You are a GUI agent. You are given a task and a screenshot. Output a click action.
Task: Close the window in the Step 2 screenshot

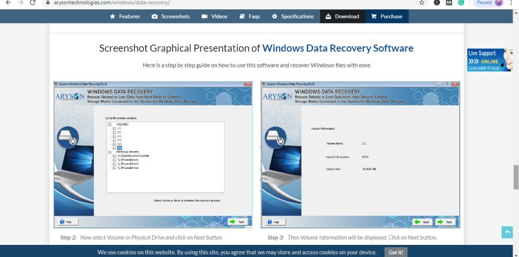pos(247,84)
